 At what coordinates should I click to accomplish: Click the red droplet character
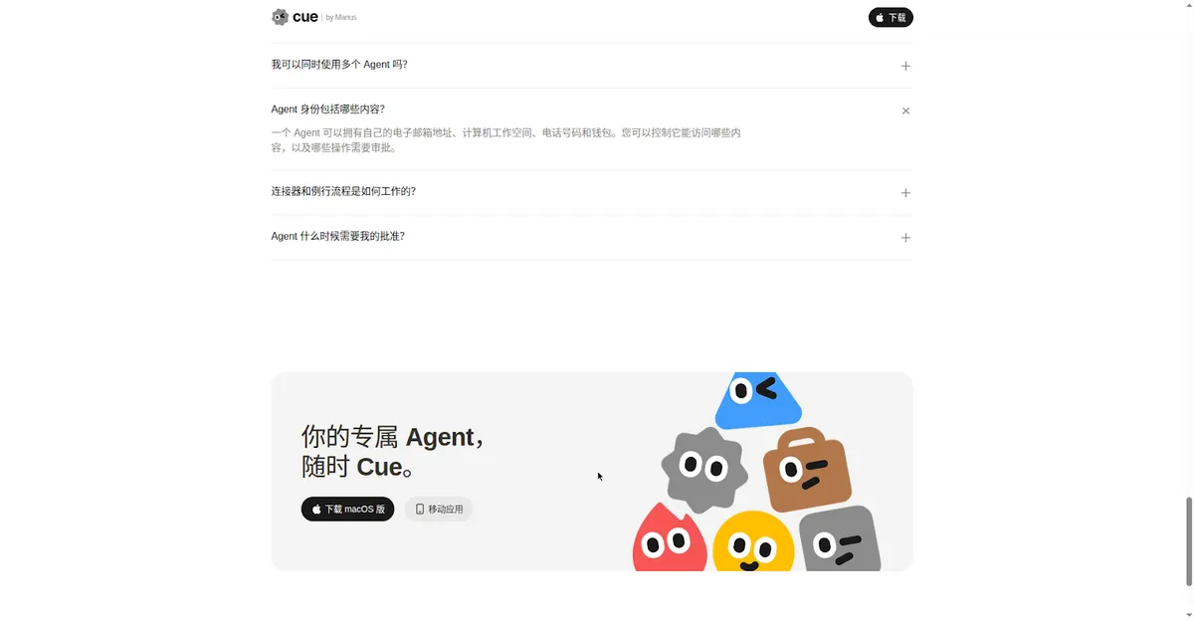click(670, 539)
